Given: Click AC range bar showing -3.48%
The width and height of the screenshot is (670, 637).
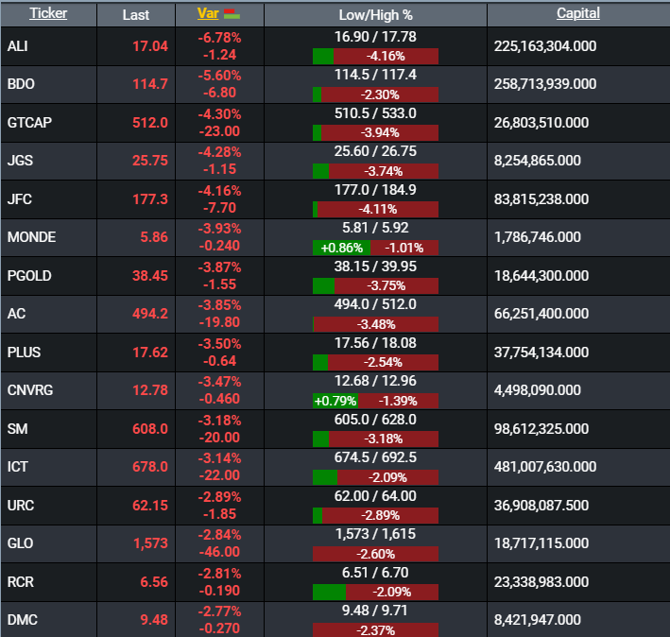Looking at the screenshot, I should [375, 324].
